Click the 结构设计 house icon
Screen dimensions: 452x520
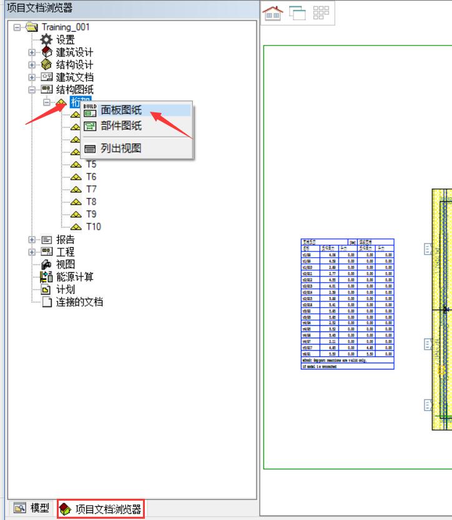click(47, 65)
